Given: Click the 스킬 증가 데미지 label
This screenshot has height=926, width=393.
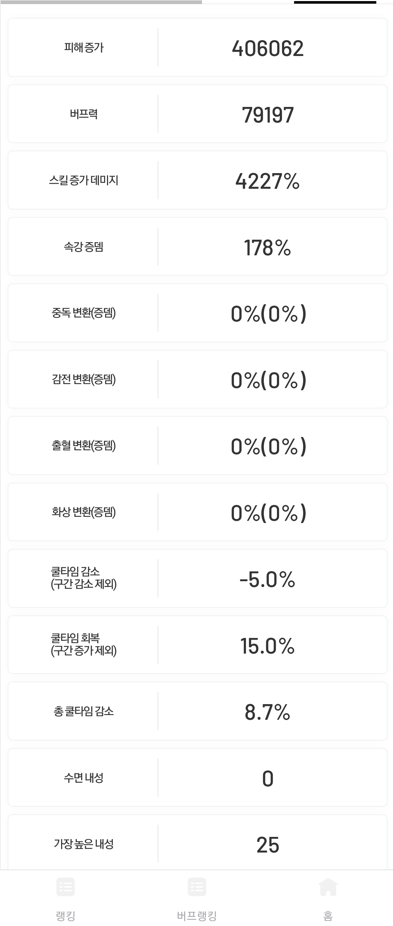Looking at the screenshot, I should click(84, 180).
